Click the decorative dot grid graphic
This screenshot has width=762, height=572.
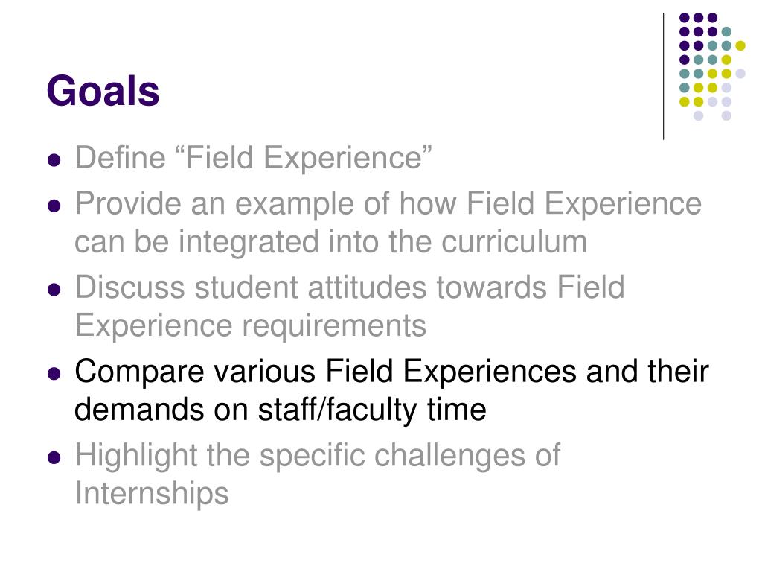(712, 66)
